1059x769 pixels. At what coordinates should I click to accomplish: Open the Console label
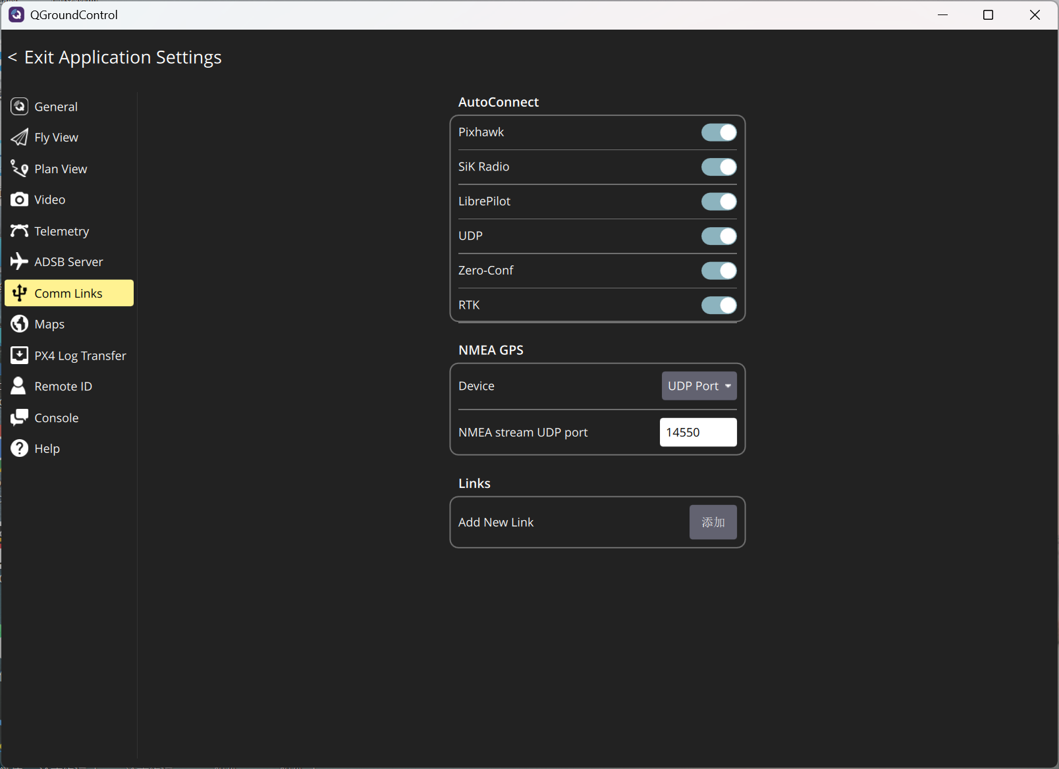coord(57,418)
